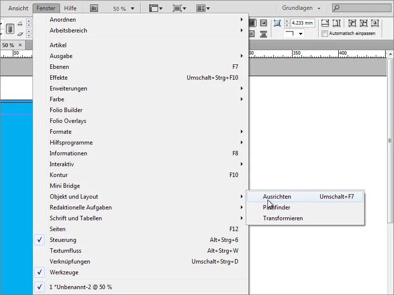Screen dimensions: 394x295
Task: Decrease the corner size with down stepper
Action: click(287, 25)
